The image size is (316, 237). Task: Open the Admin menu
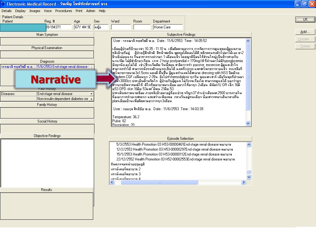[90, 11]
